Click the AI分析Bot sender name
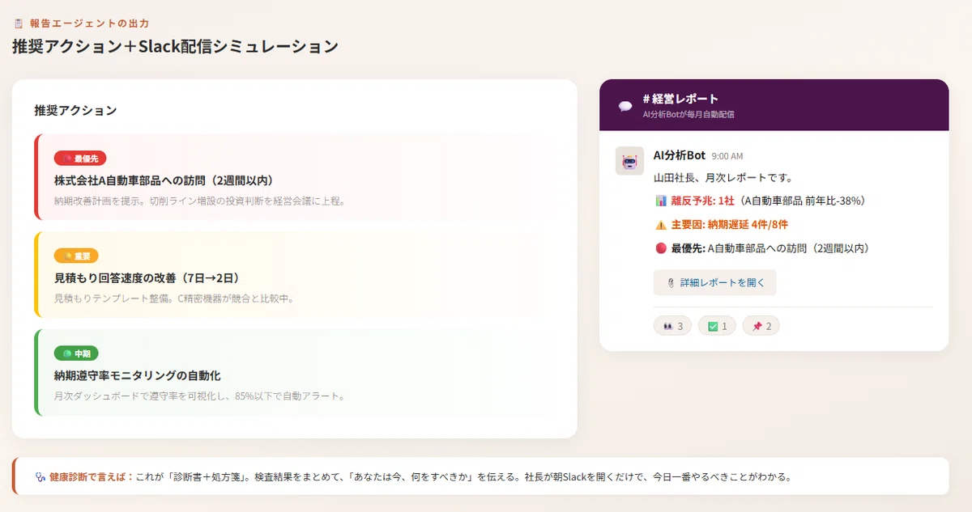 pos(679,155)
